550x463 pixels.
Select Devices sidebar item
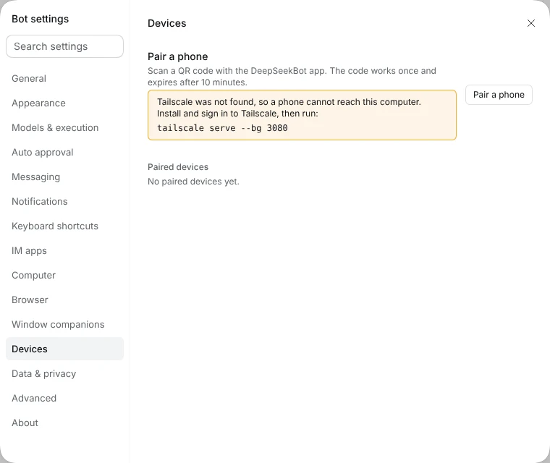click(x=64, y=349)
